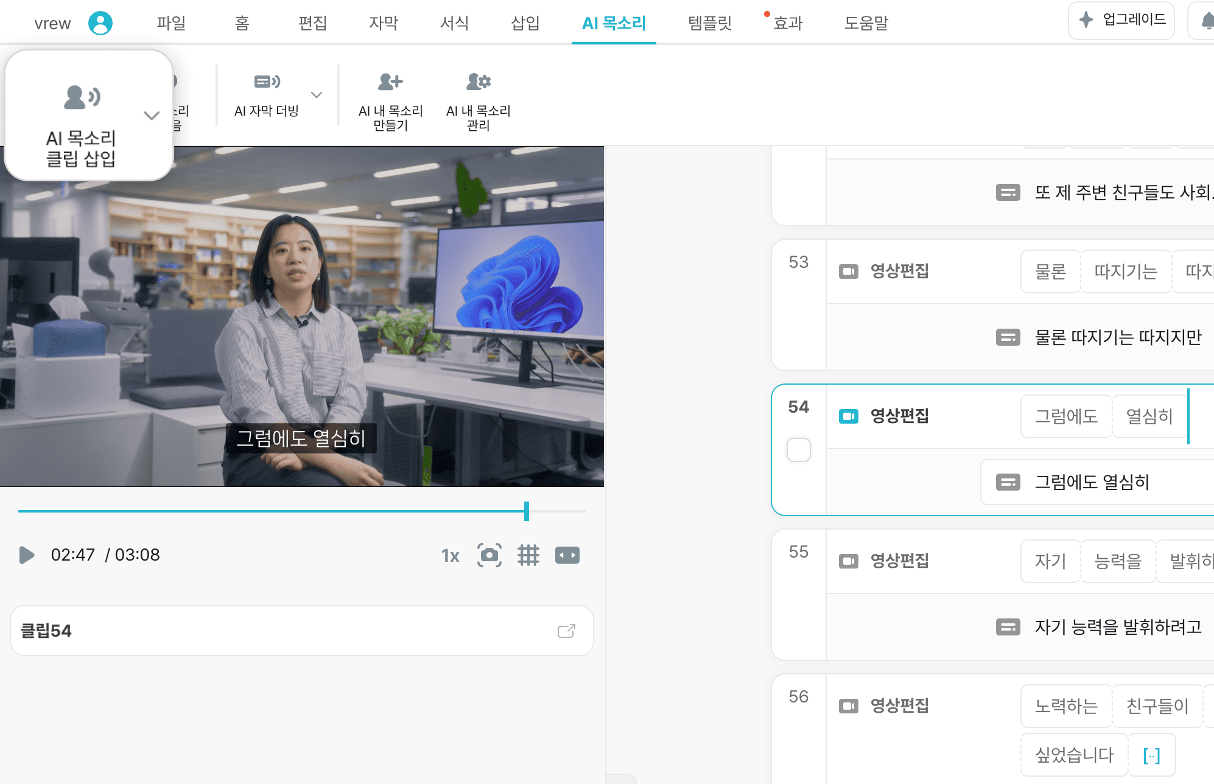Open the 템플릿 menu tab

709,23
